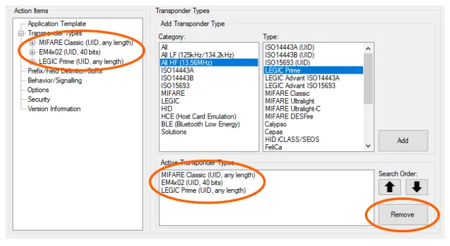Move transponder up in search order
This screenshot has height=246, width=450.
pyautogui.click(x=389, y=187)
